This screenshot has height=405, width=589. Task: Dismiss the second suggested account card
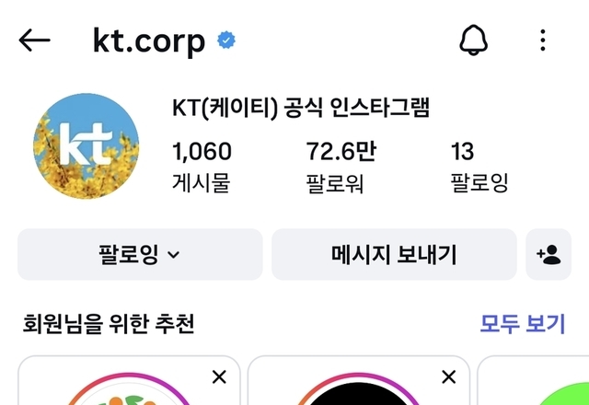448,376
